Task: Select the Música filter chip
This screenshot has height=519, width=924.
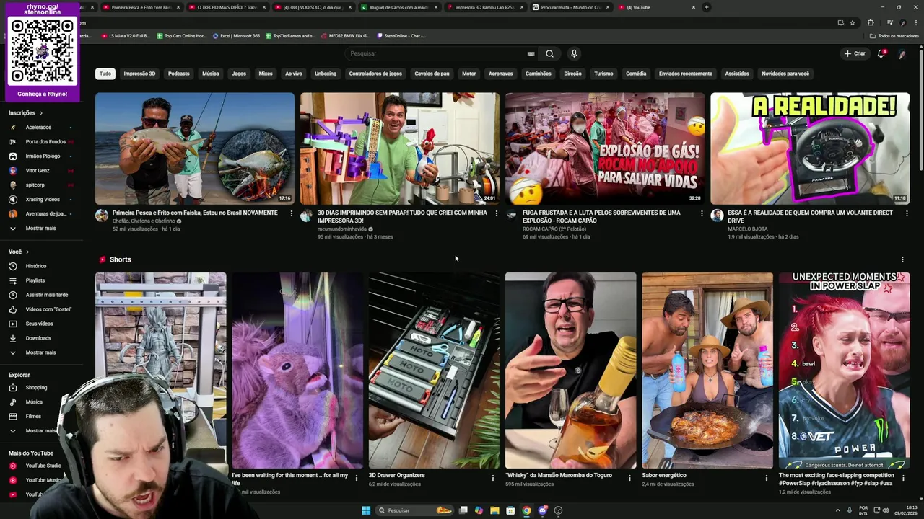Action: coord(210,74)
